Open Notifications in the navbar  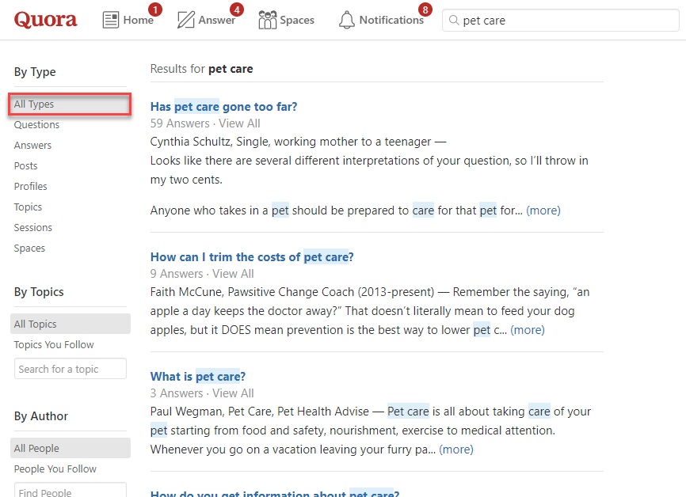[x=381, y=20]
